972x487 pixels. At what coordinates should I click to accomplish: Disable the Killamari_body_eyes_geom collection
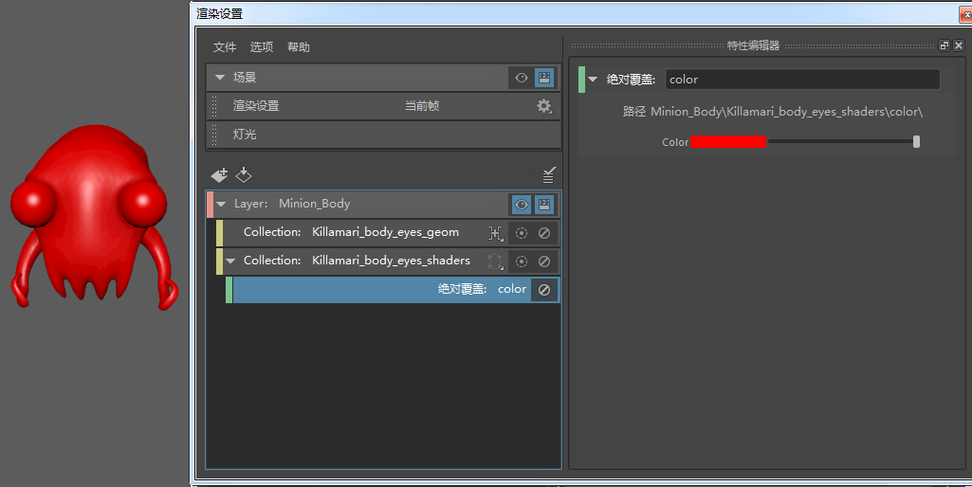544,233
